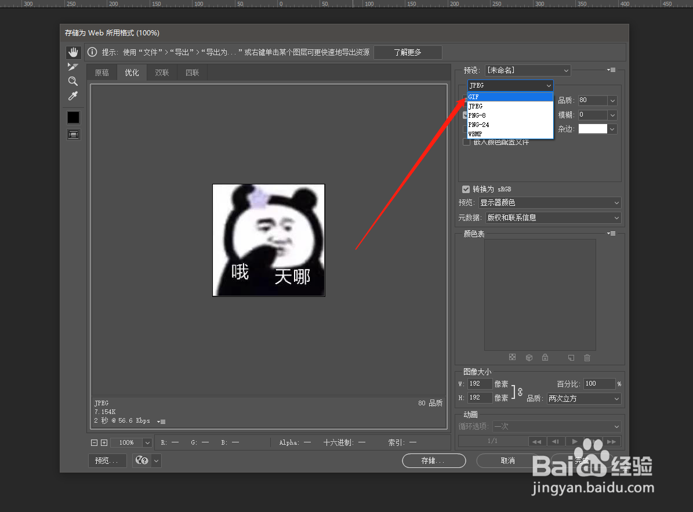The image size is (693, 512).
Task: Open the 元数据 版权和联系信息 dropdown
Action: coord(553,218)
